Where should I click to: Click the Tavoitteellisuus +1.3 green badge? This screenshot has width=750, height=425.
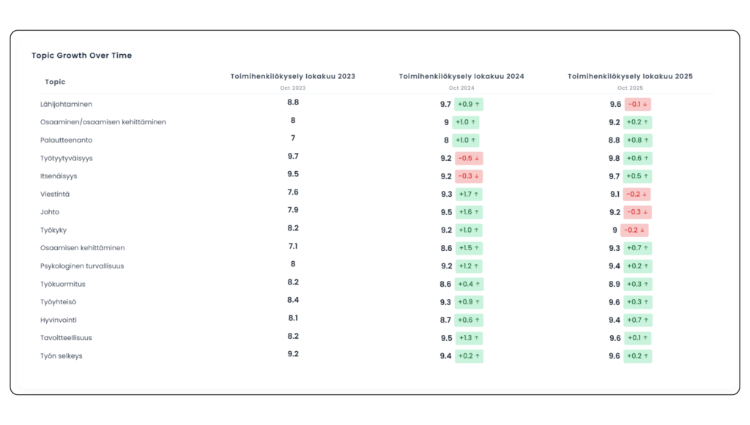469,338
